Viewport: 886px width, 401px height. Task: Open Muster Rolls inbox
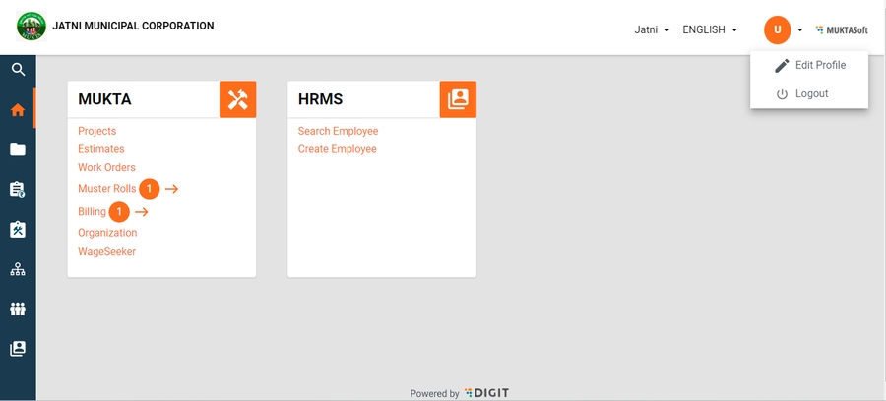[106, 188]
